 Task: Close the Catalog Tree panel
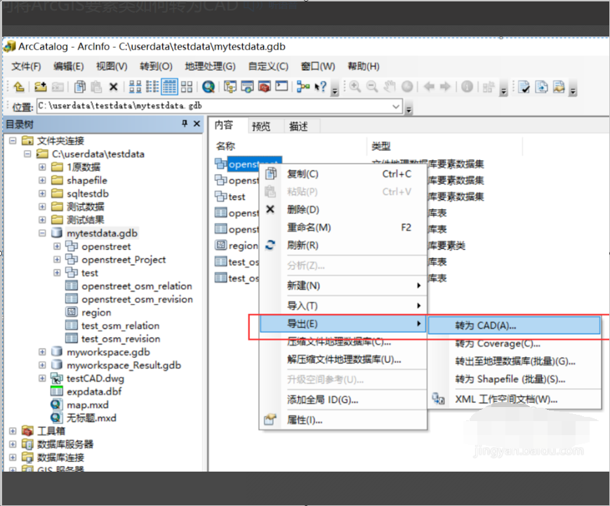[x=197, y=124]
